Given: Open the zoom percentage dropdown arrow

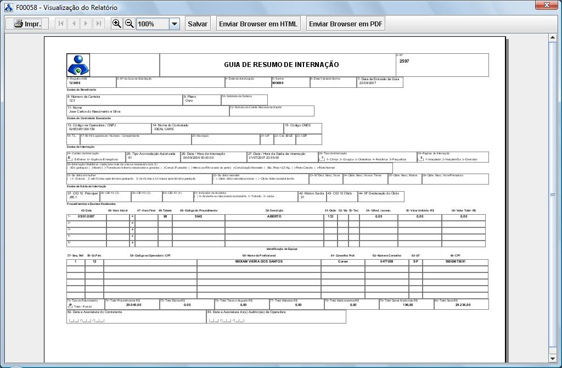Looking at the screenshot, I should pyautogui.click(x=174, y=24).
